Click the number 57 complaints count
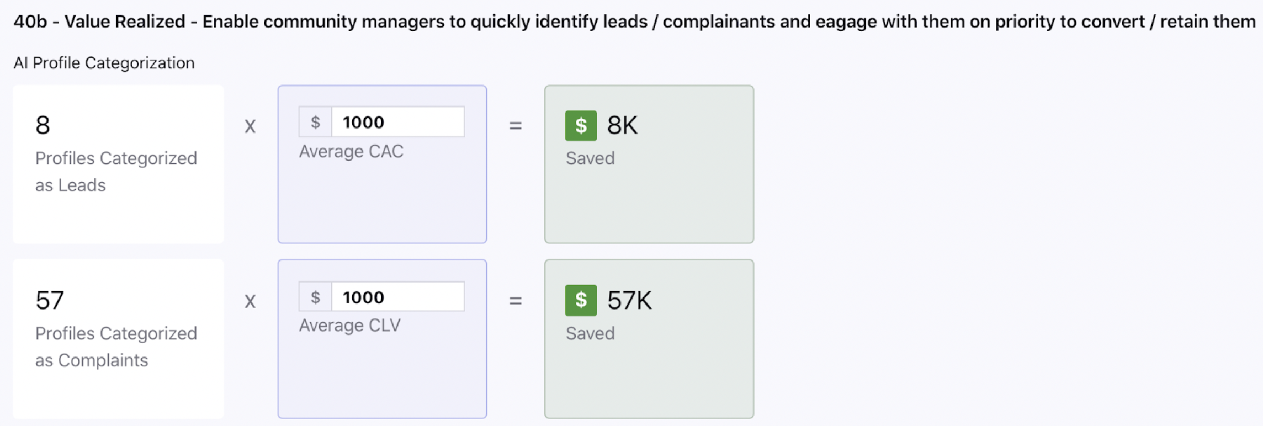1263x426 pixels. pyautogui.click(x=50, y=301)
